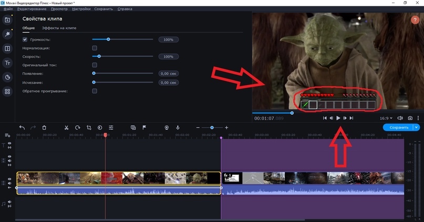Hide the main video track eye icon
The width and height of the screenshot is (424, 222).
[9, 179]
